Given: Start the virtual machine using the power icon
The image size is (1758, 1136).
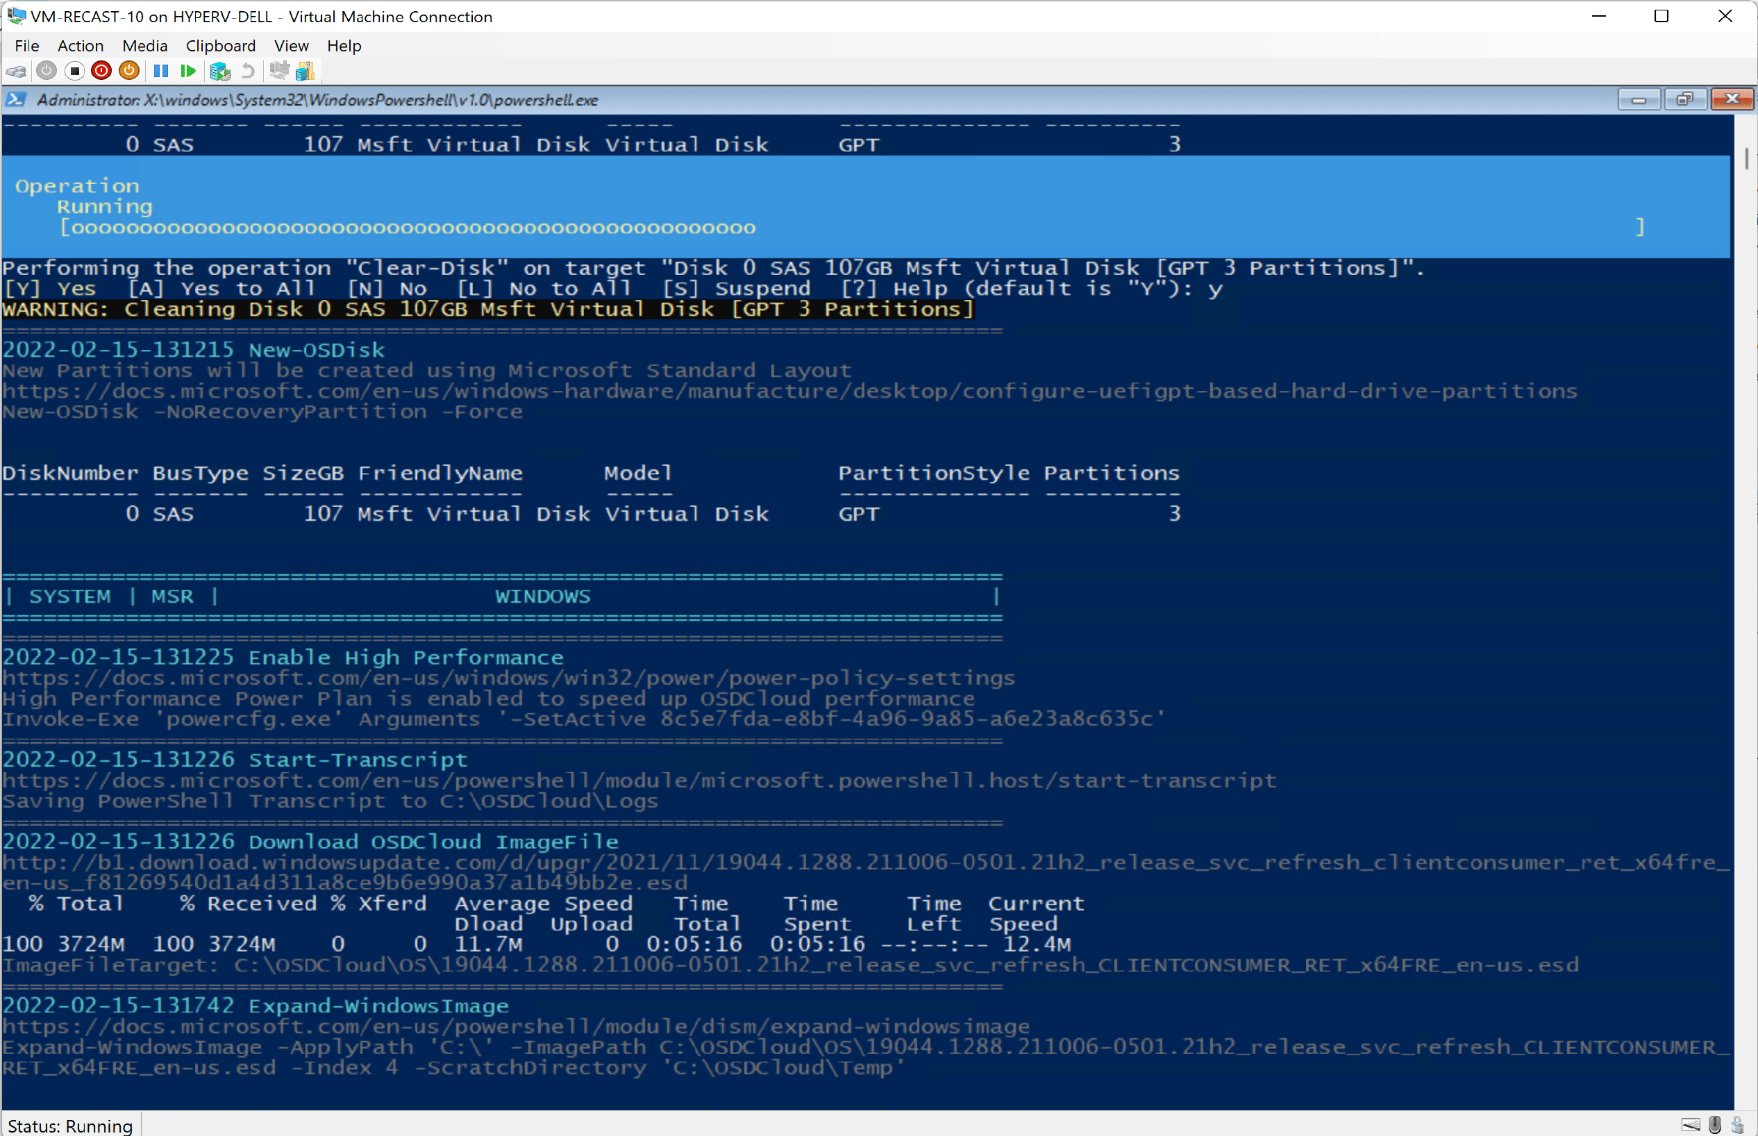Looking at the screenshot, I should pyautogui.click(x=47, y=71).
